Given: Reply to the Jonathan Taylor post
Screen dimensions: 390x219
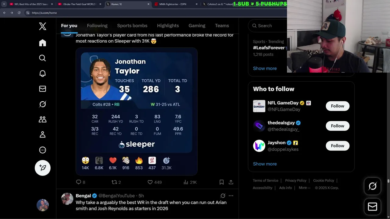Looking at the screenshot, I should (81, 182).
